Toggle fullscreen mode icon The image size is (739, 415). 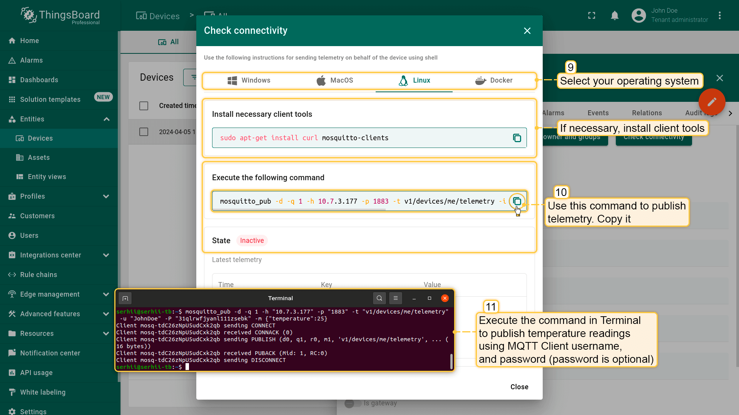pos(592,15)
